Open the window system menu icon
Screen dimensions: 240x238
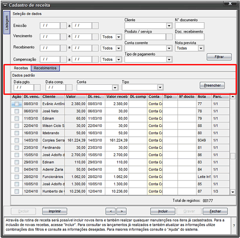5,6
